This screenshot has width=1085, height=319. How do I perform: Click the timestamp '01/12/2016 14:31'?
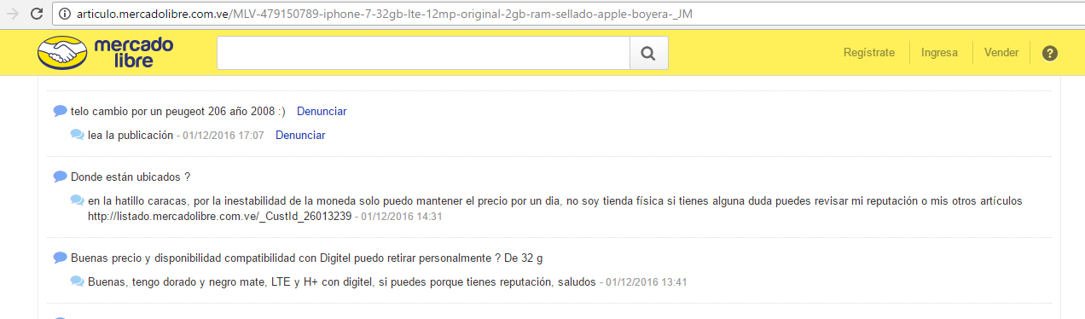402,217
